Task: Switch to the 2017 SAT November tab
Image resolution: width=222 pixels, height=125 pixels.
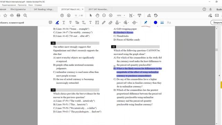Action: [x=98, y=9]
